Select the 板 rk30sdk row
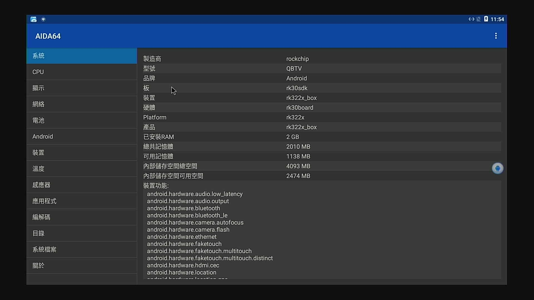The width and height of the screenshot is (534, 300). click(322, 88)
